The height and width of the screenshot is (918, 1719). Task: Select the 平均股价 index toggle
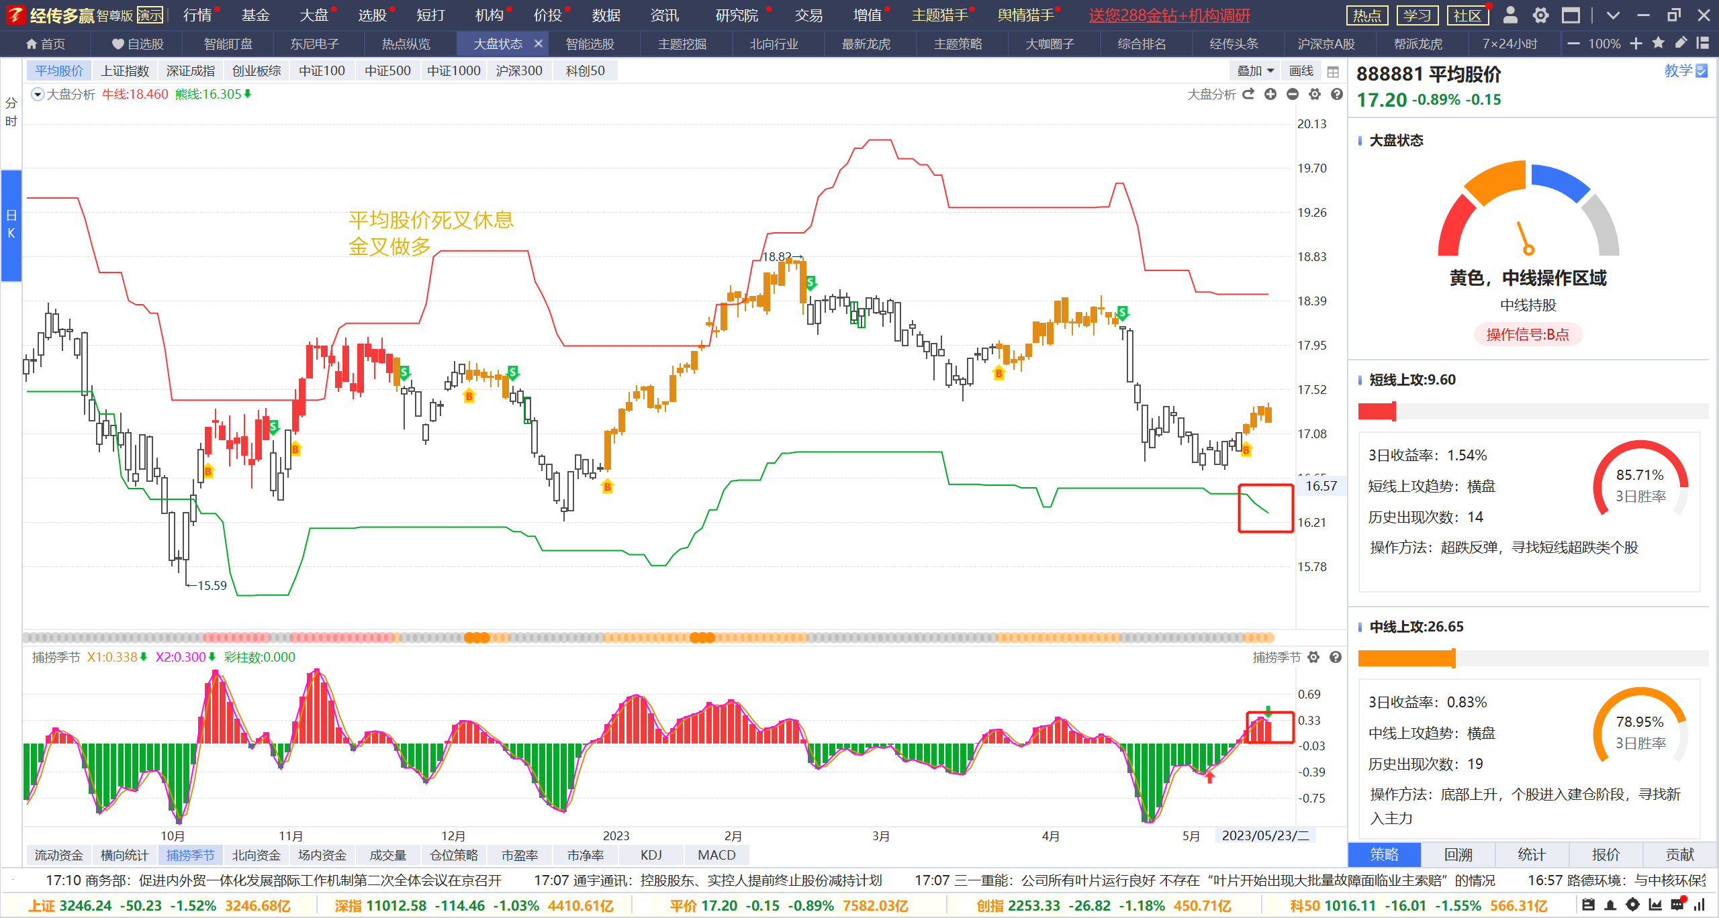click(59, 70)
